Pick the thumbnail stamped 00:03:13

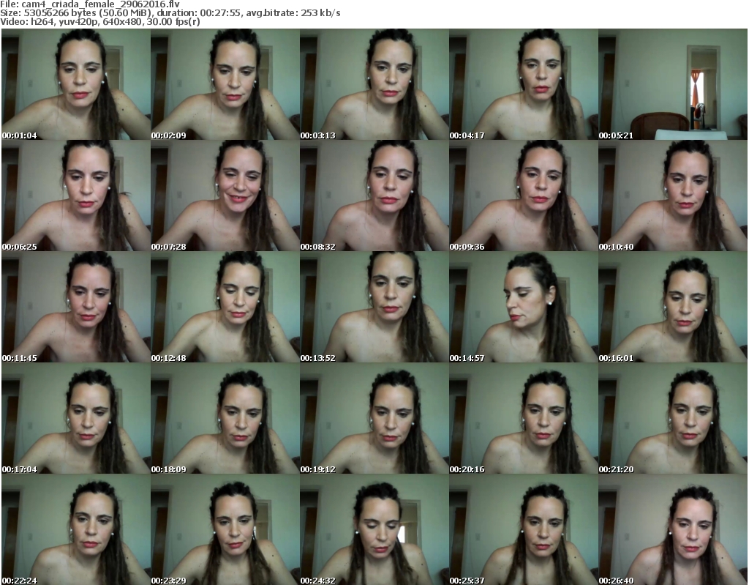(x=374, y=84)
